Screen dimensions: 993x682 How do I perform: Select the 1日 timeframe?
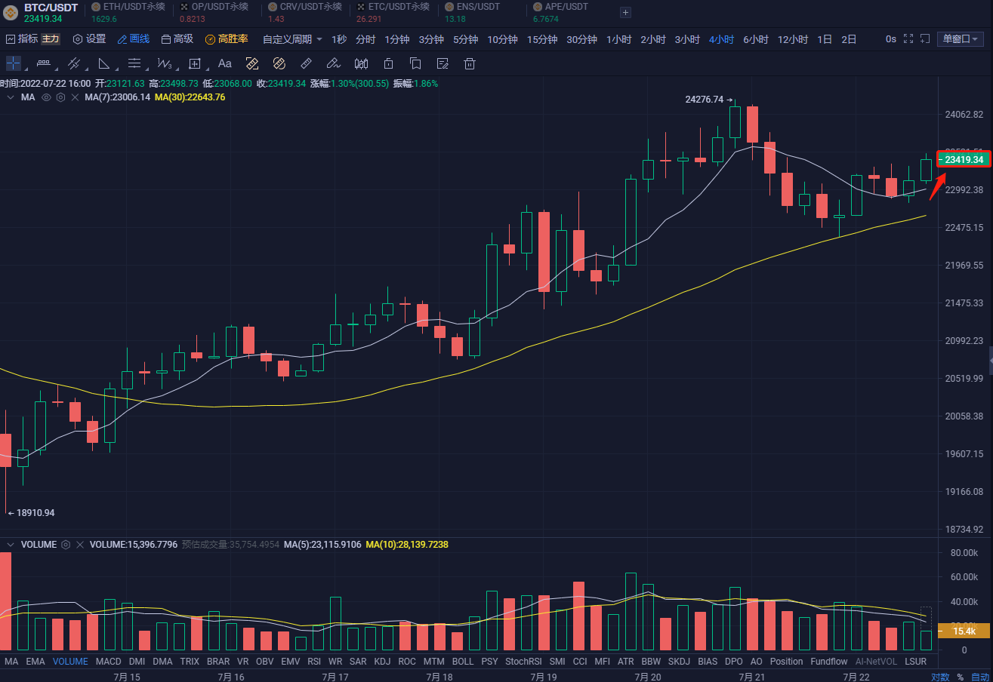[825, 39]
